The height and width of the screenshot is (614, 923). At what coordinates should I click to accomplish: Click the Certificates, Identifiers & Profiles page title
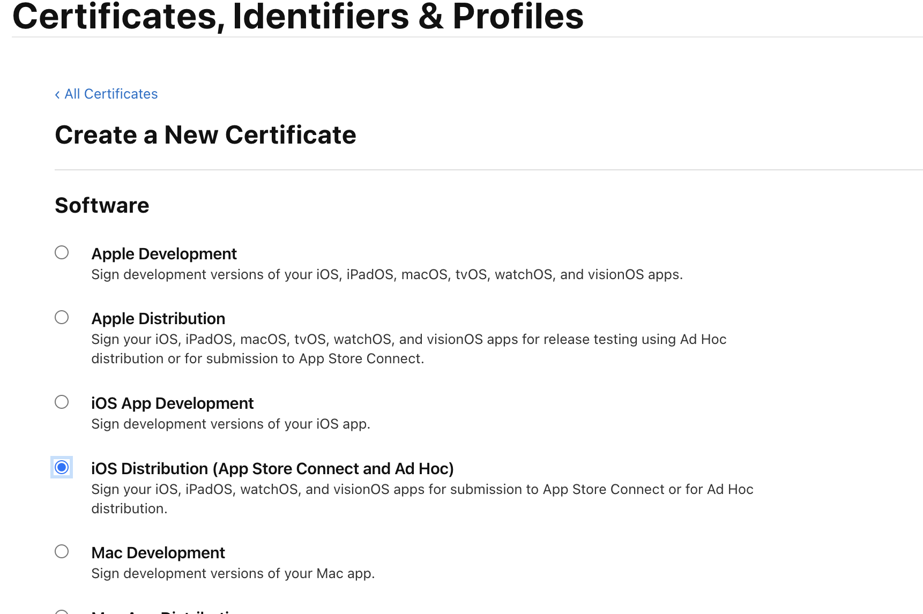(297, 16)
